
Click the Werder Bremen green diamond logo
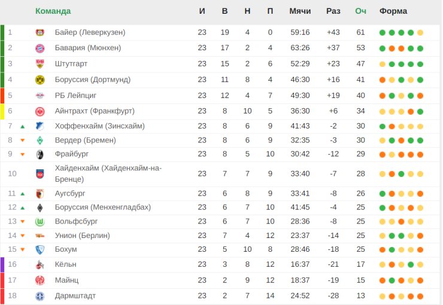(x=40, y=140)
